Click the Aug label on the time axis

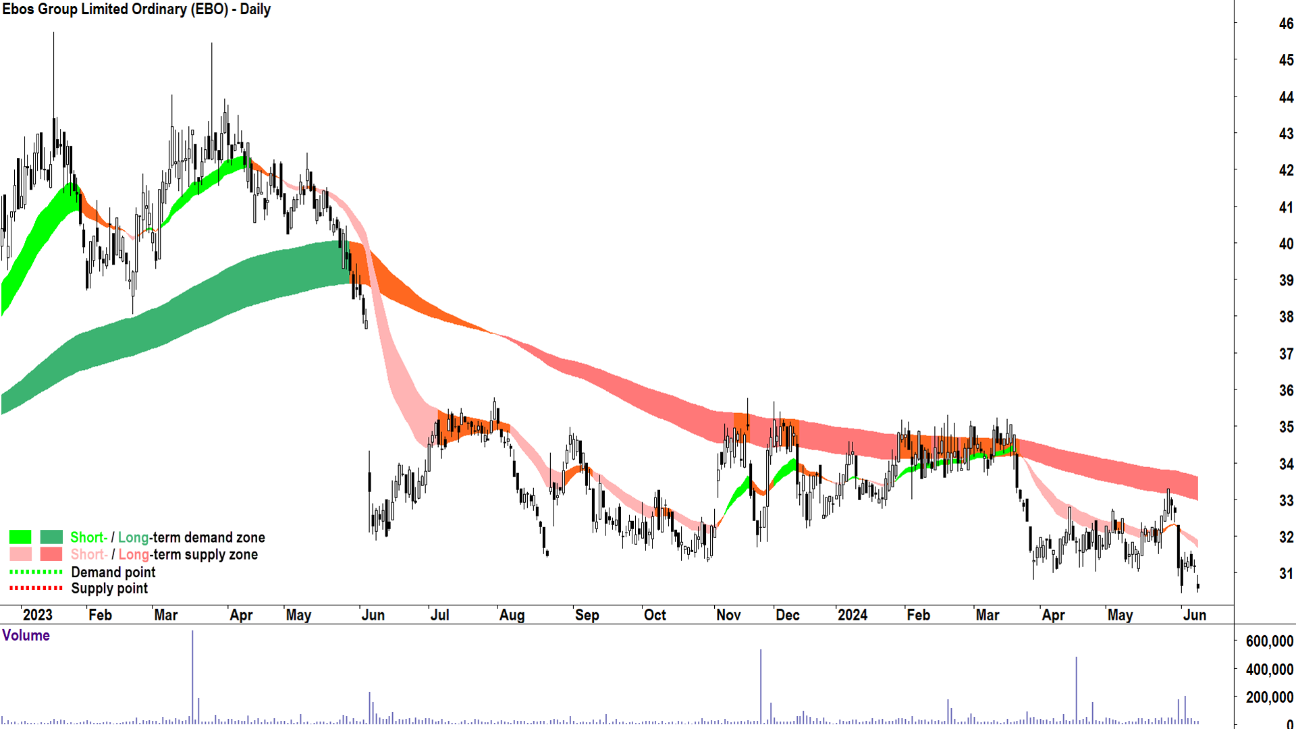(x=512, y=615)
